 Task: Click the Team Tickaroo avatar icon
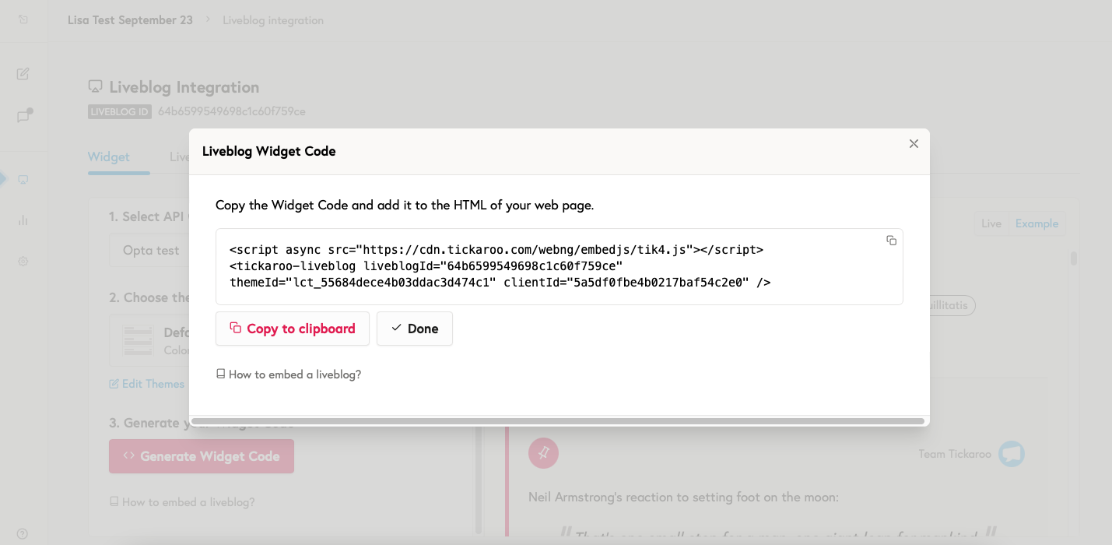point(1012,454)
